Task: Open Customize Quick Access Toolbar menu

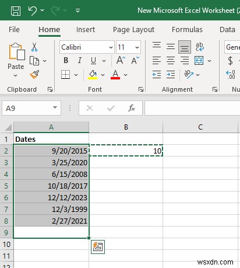Action: click(x=77, y=11)
